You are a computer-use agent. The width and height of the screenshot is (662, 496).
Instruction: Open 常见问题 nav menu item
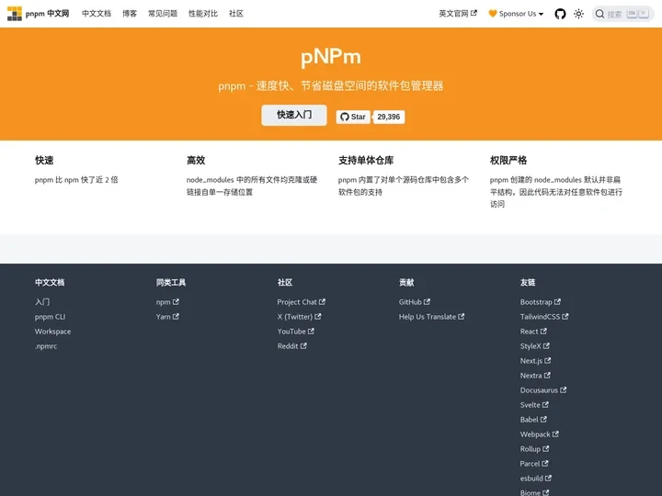[x=163, y=14]
